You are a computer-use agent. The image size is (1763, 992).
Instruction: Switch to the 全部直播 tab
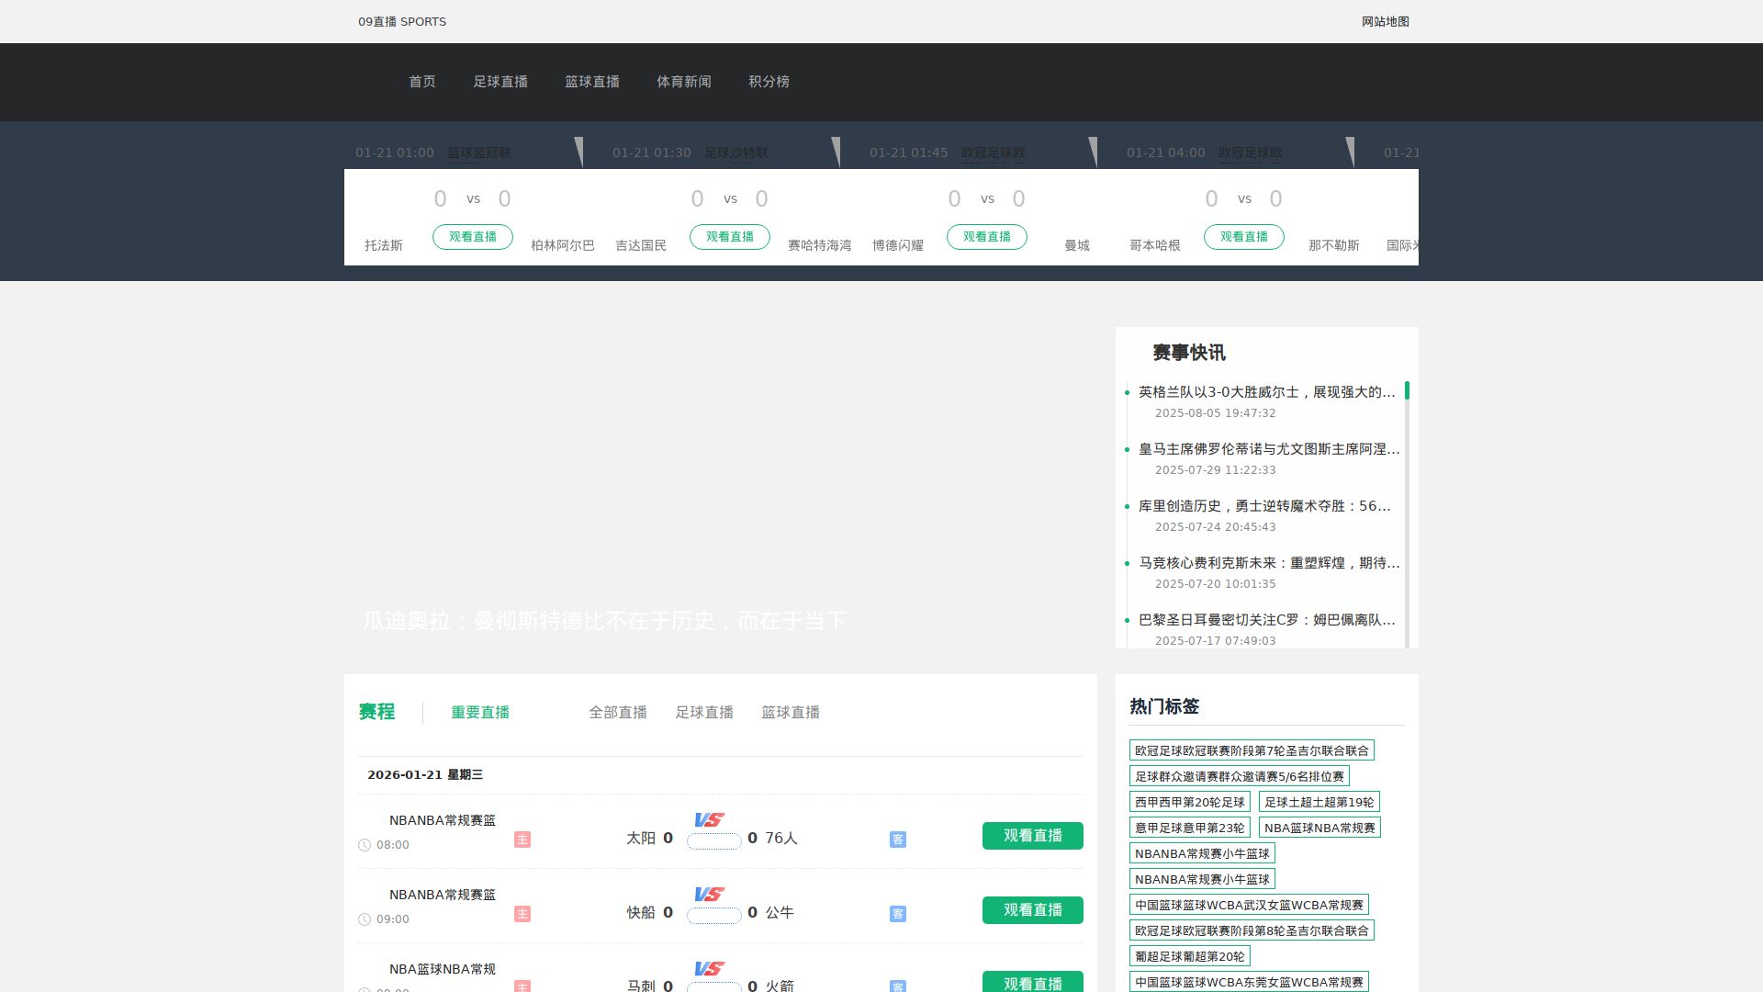(618, 712)
